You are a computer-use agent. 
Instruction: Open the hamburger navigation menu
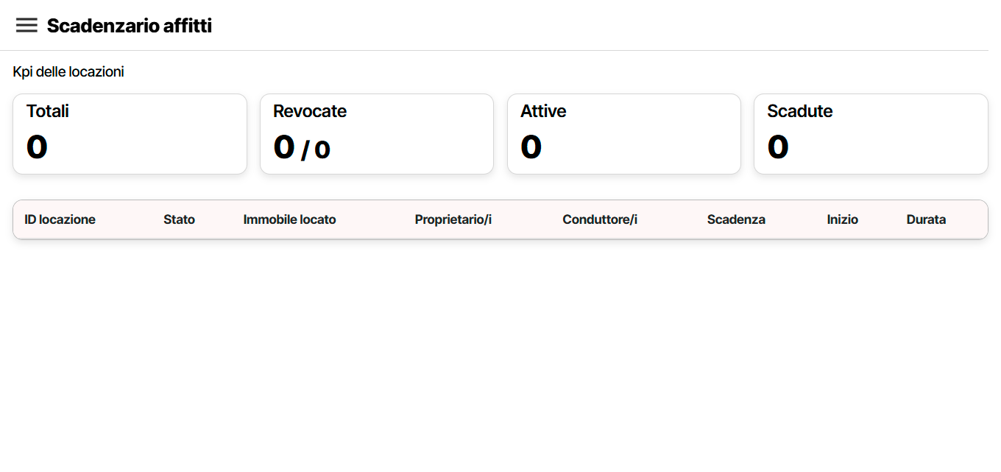click(26, 26)
